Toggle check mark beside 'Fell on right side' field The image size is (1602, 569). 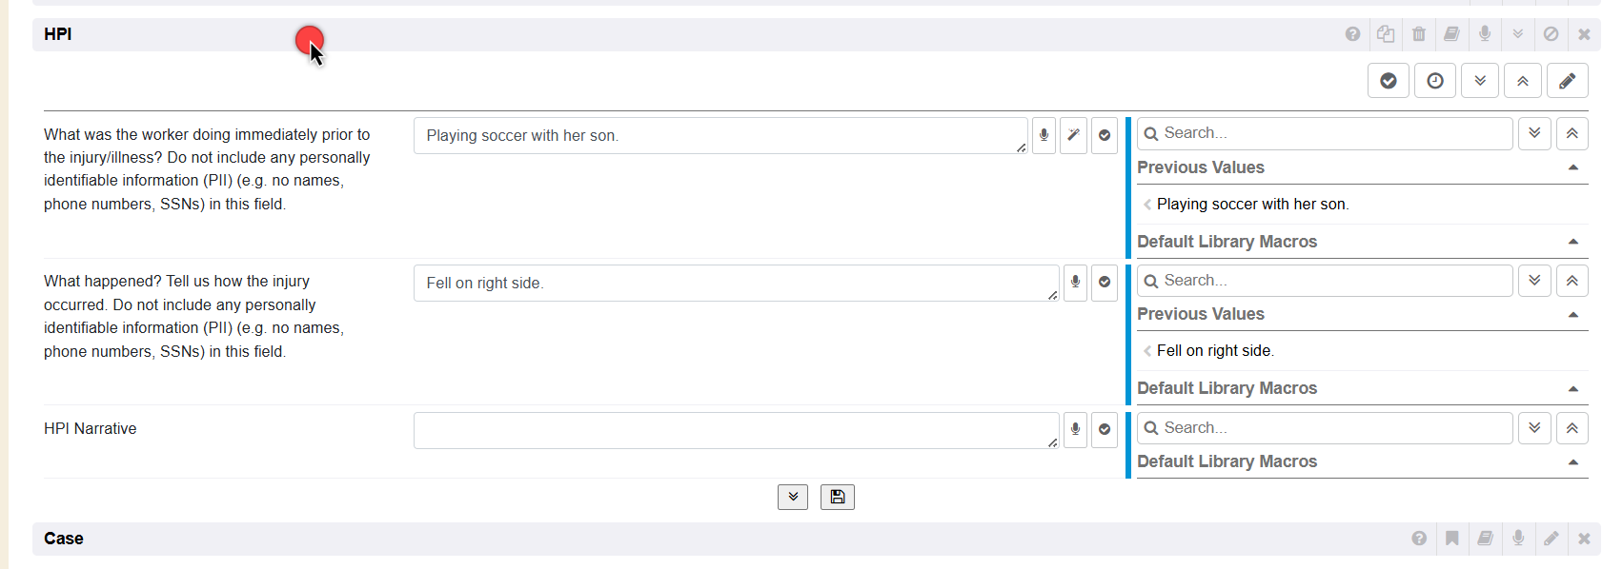click(x=1104, y=283)
